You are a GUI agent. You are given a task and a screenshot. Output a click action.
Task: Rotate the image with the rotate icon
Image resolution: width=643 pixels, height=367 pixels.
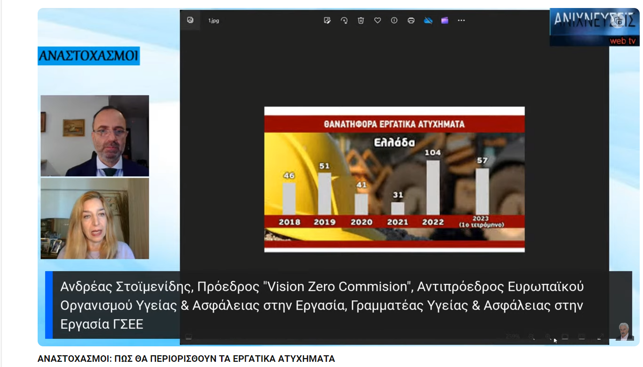click(x=344, y=20)
